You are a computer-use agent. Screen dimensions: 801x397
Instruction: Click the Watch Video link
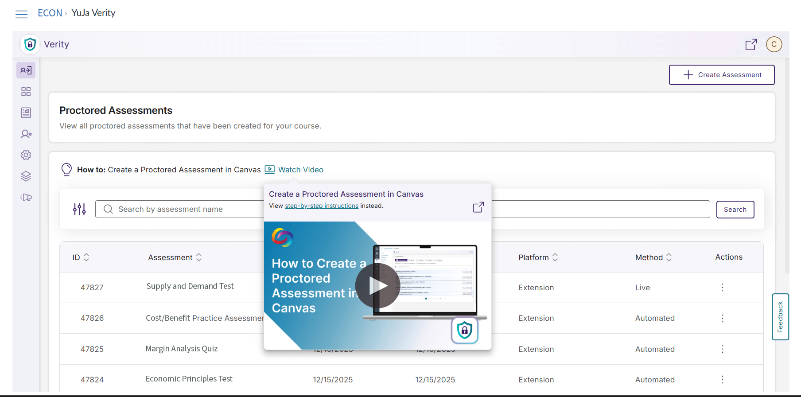[x=301, y=170]
